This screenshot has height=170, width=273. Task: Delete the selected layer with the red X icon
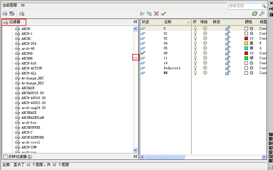[156, 14]
